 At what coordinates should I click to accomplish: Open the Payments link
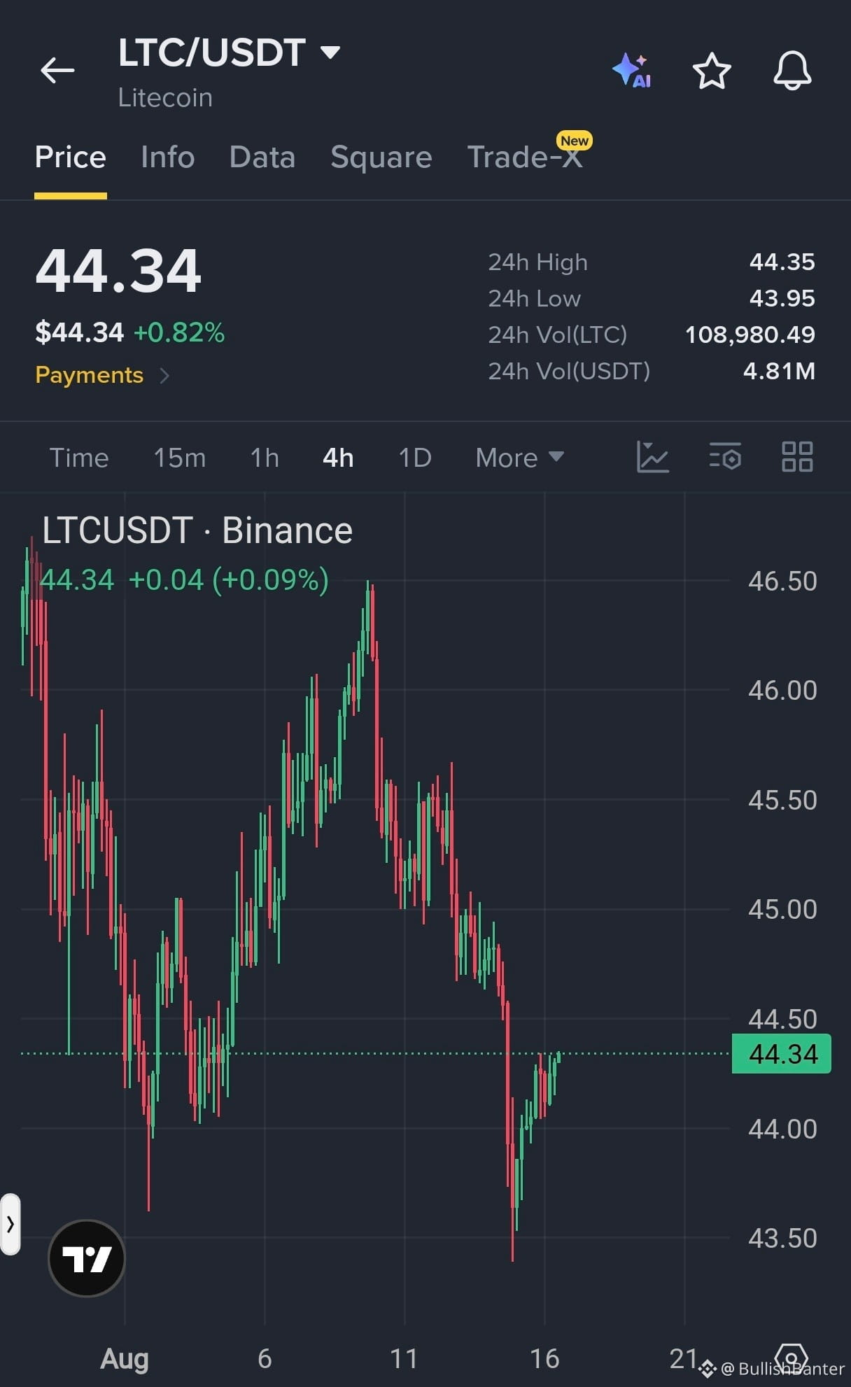(102, 375)
